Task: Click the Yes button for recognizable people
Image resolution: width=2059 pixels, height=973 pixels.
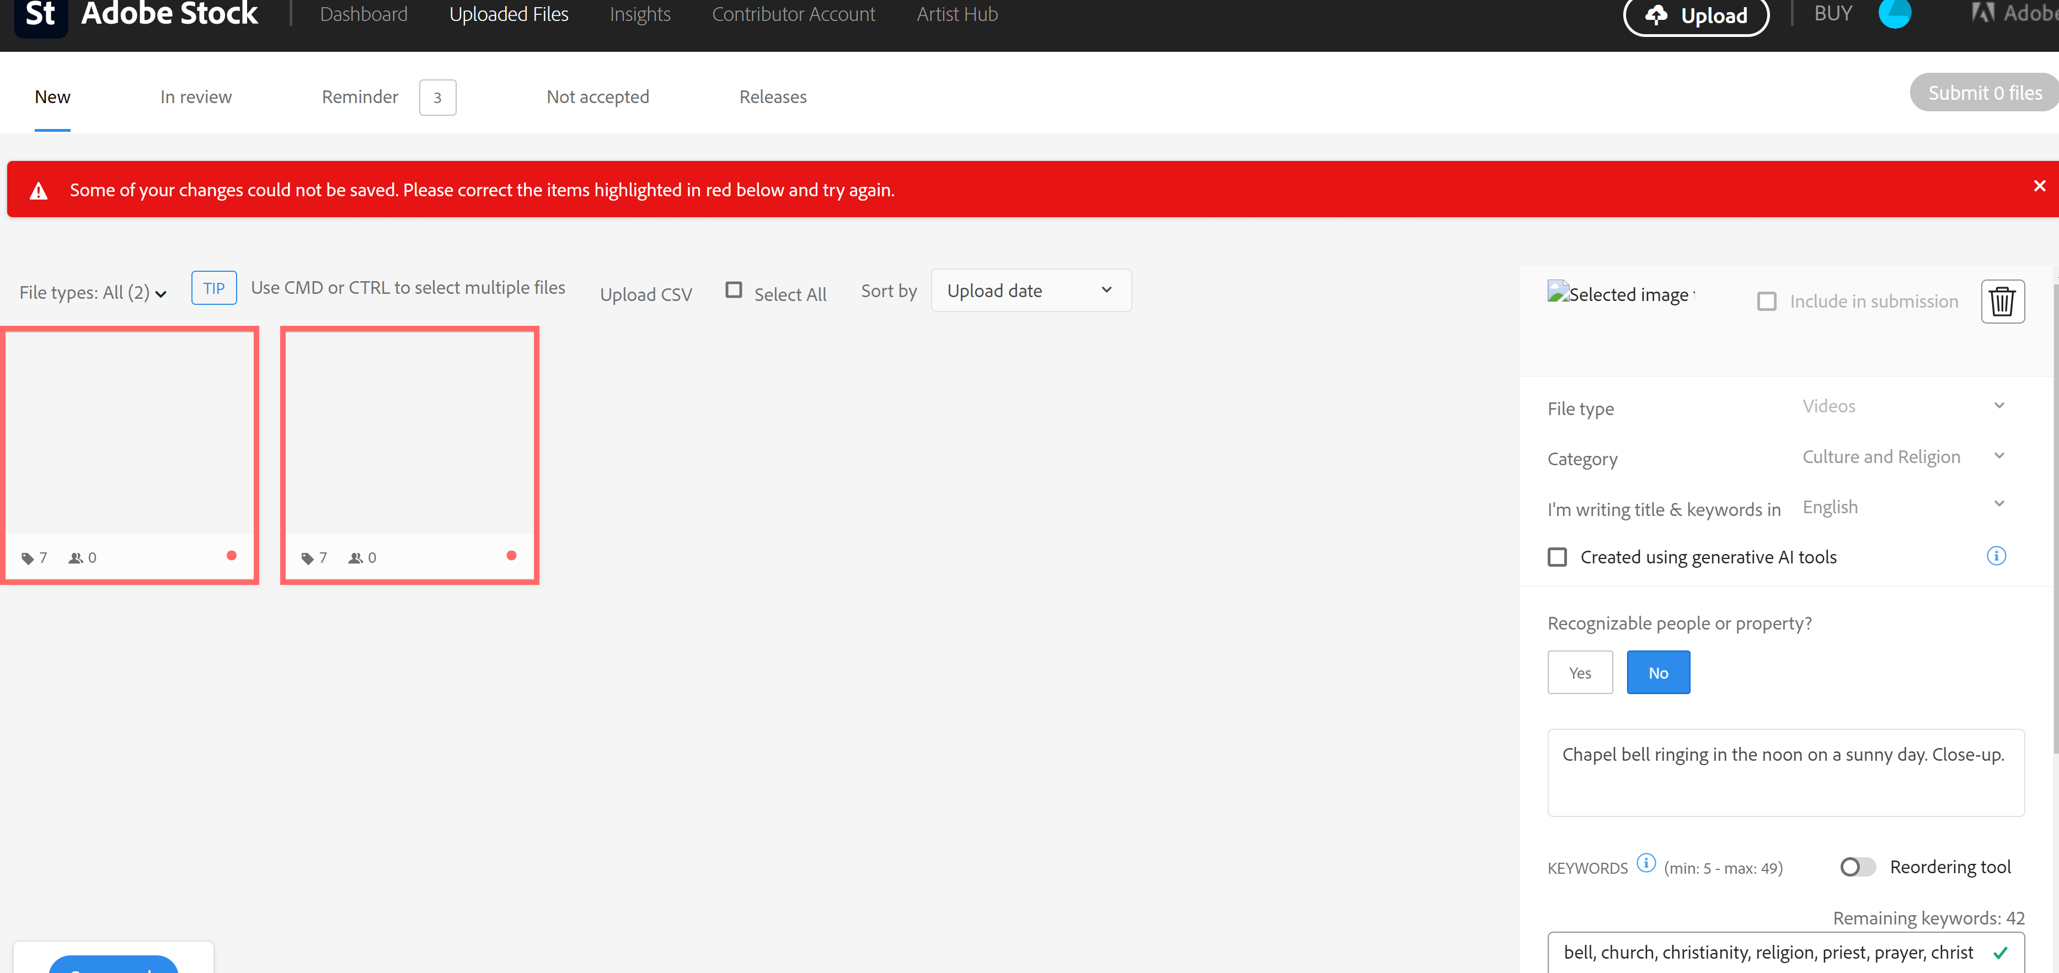Action: [x=1580, y=672]
